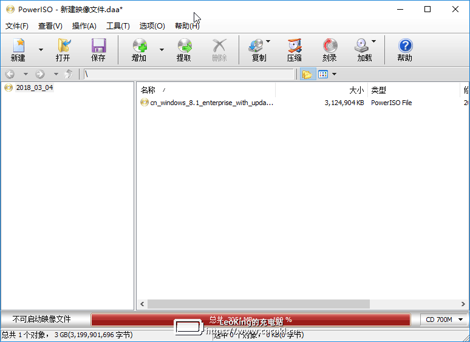Click the 总共 1 个对象 status text
The height and width of the screenshot is (342, 470).
coord(24,335)
